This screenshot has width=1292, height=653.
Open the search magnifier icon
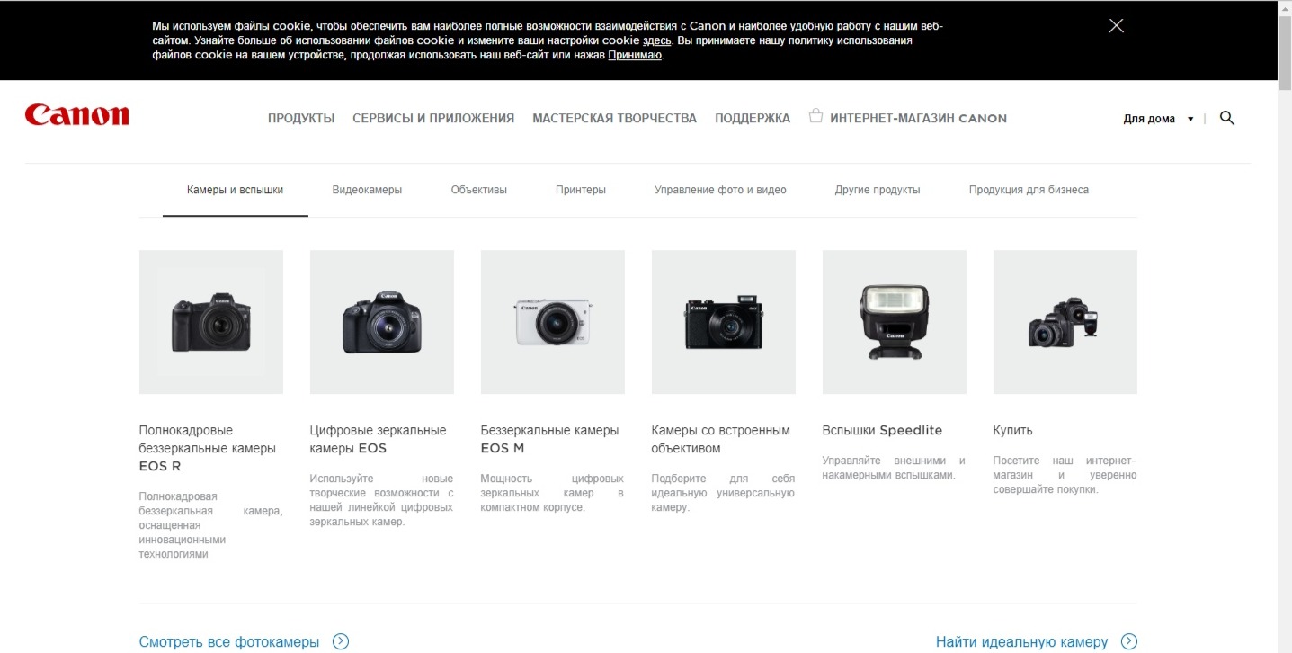click(x=1226, y=118)
